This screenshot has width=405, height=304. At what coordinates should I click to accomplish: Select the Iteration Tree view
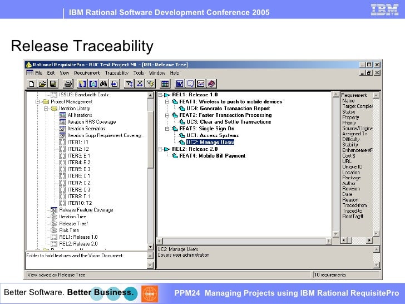point(72,217)
